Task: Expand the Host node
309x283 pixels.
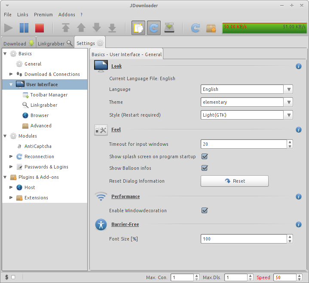Action: point(11,187)
